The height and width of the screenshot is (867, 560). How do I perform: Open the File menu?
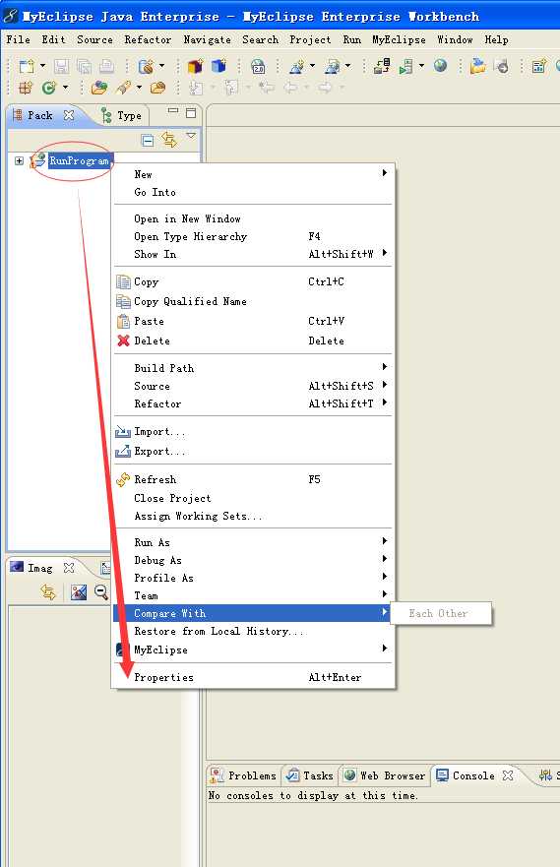point(19,39)
